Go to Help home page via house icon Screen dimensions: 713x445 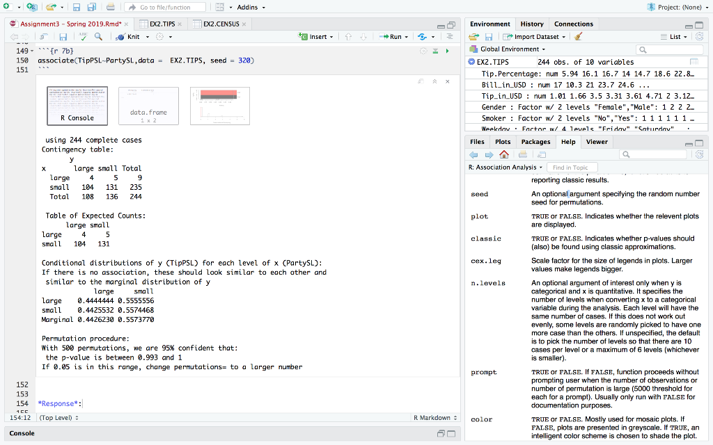click(x=504, y=155)
